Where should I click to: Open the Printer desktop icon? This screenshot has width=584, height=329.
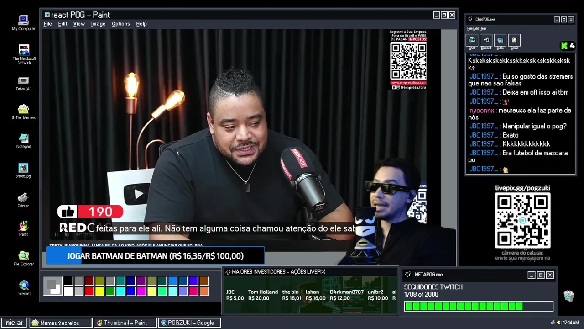[23, 200]
